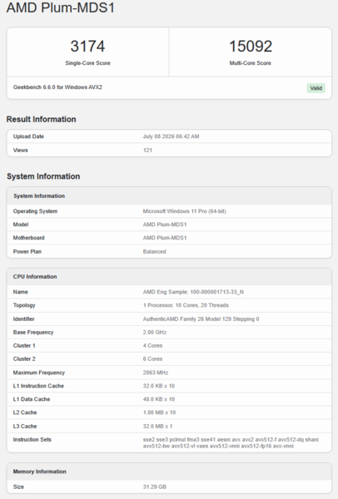Image resolution: width=338 pixels, height=499 pixels.
Task: Click the Operating System label
Action: pos(35,211)
